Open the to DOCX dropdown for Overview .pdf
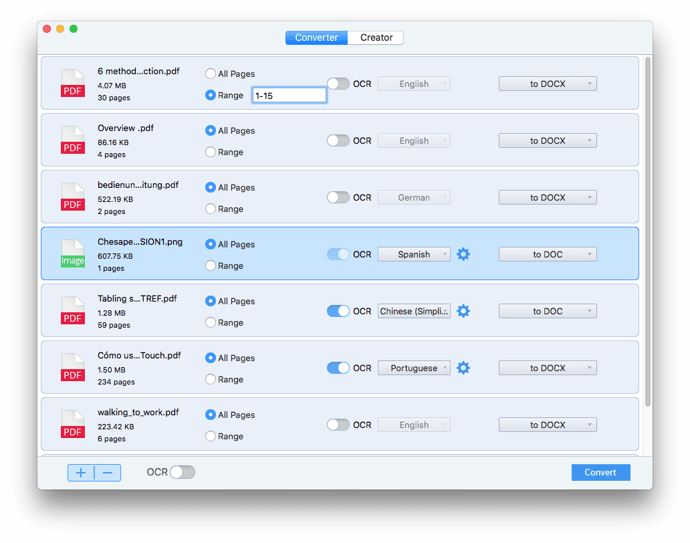 (548, 140)
